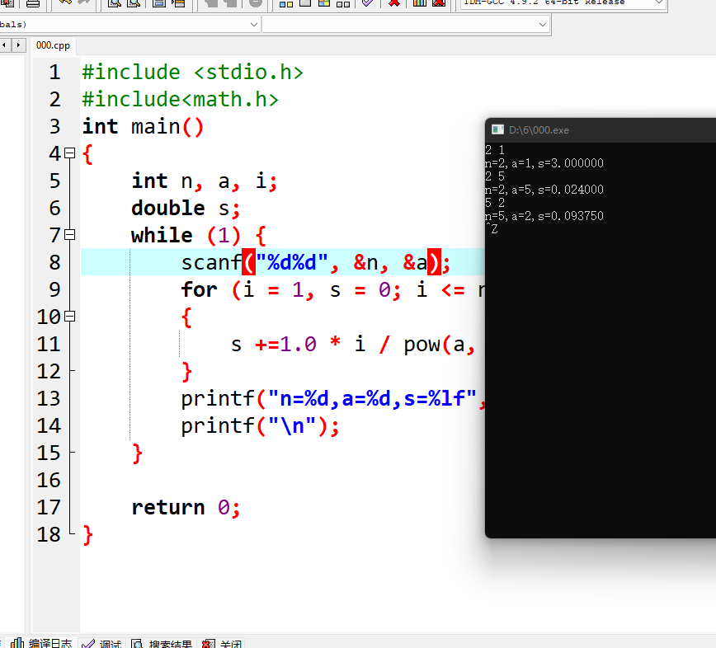
Task: Select the 000.cpp editor tab
Action: click(x=53, y=45)
